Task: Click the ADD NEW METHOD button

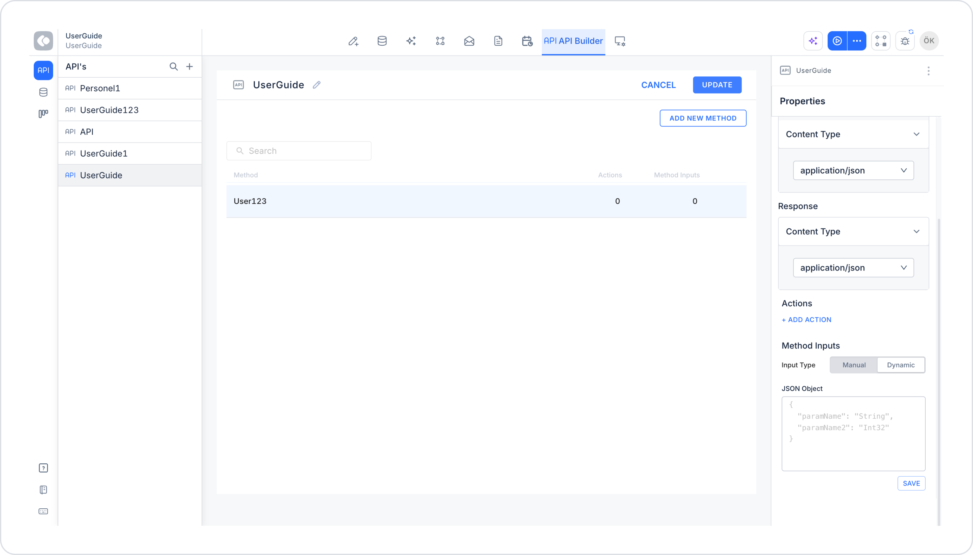Action: click(x=703, y=118)
